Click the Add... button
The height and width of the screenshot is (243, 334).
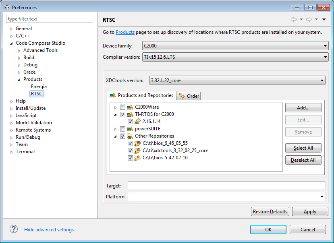pos(303,108)
